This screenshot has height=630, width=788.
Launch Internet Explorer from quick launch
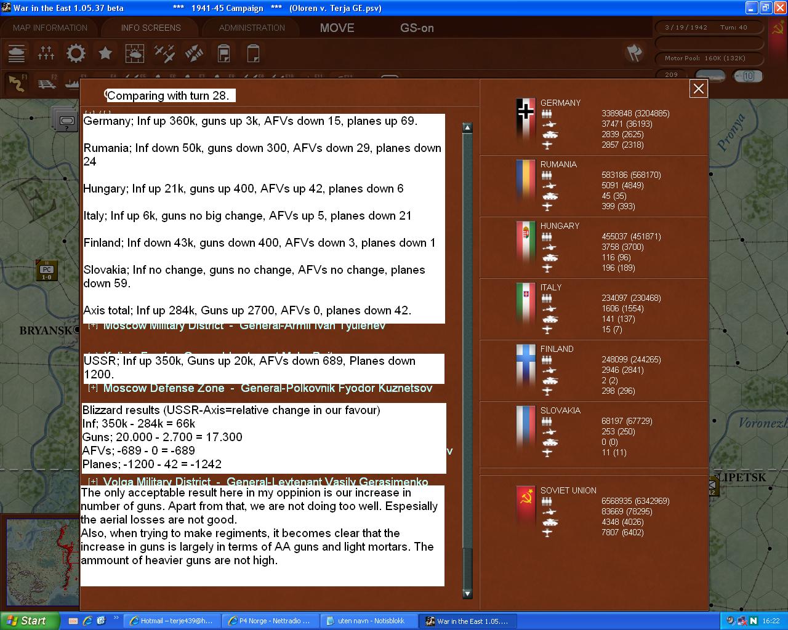87,621
